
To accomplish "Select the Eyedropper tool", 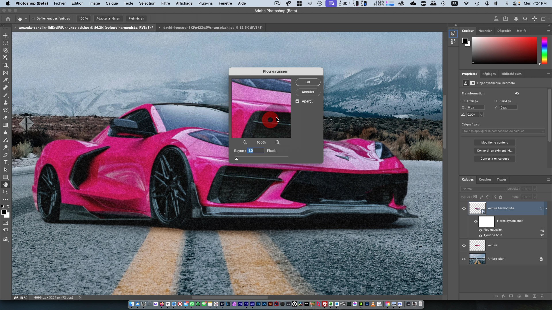I will tap(5, 80).
